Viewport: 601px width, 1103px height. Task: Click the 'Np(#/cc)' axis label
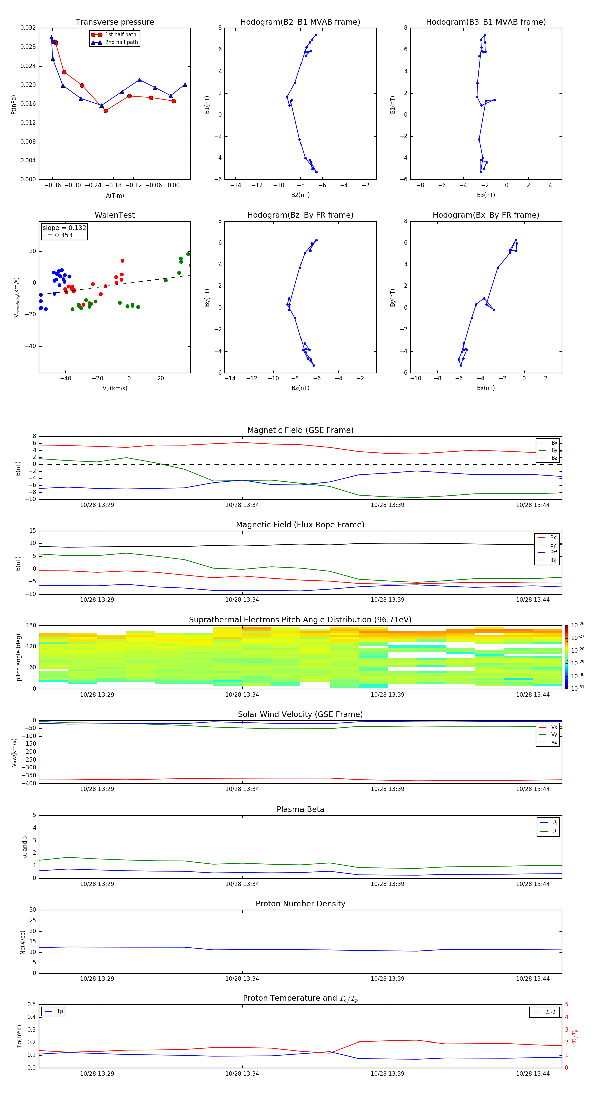[23, 942]
